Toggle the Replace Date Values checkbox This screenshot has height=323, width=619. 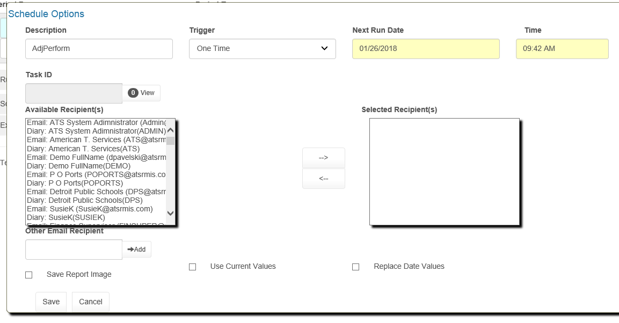point(355,267)
